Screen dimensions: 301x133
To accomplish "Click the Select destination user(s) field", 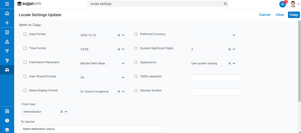I will (91, 129).
